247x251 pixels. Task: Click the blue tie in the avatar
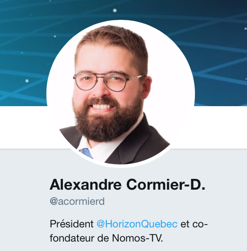[x=88, y=153]
